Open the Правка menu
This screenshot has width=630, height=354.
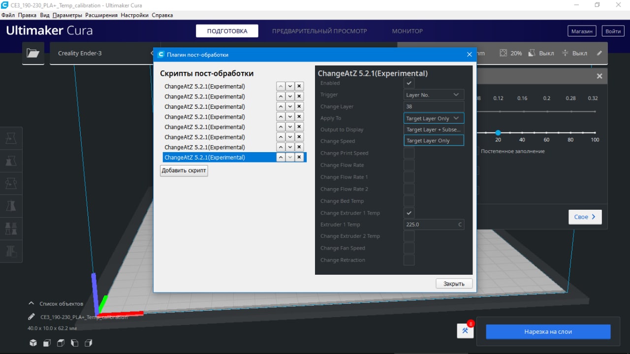point(28,15)
